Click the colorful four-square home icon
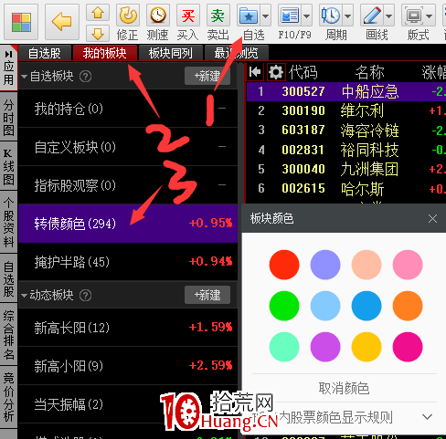 [21, 22]
